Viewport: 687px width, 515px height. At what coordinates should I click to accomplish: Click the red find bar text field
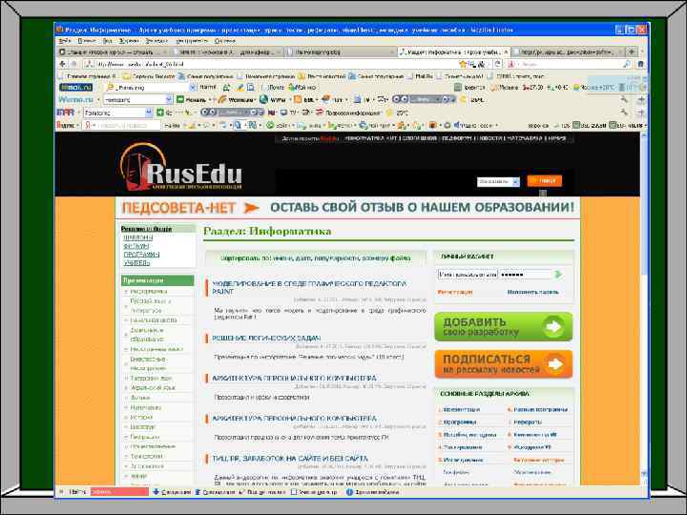[119, 492]
